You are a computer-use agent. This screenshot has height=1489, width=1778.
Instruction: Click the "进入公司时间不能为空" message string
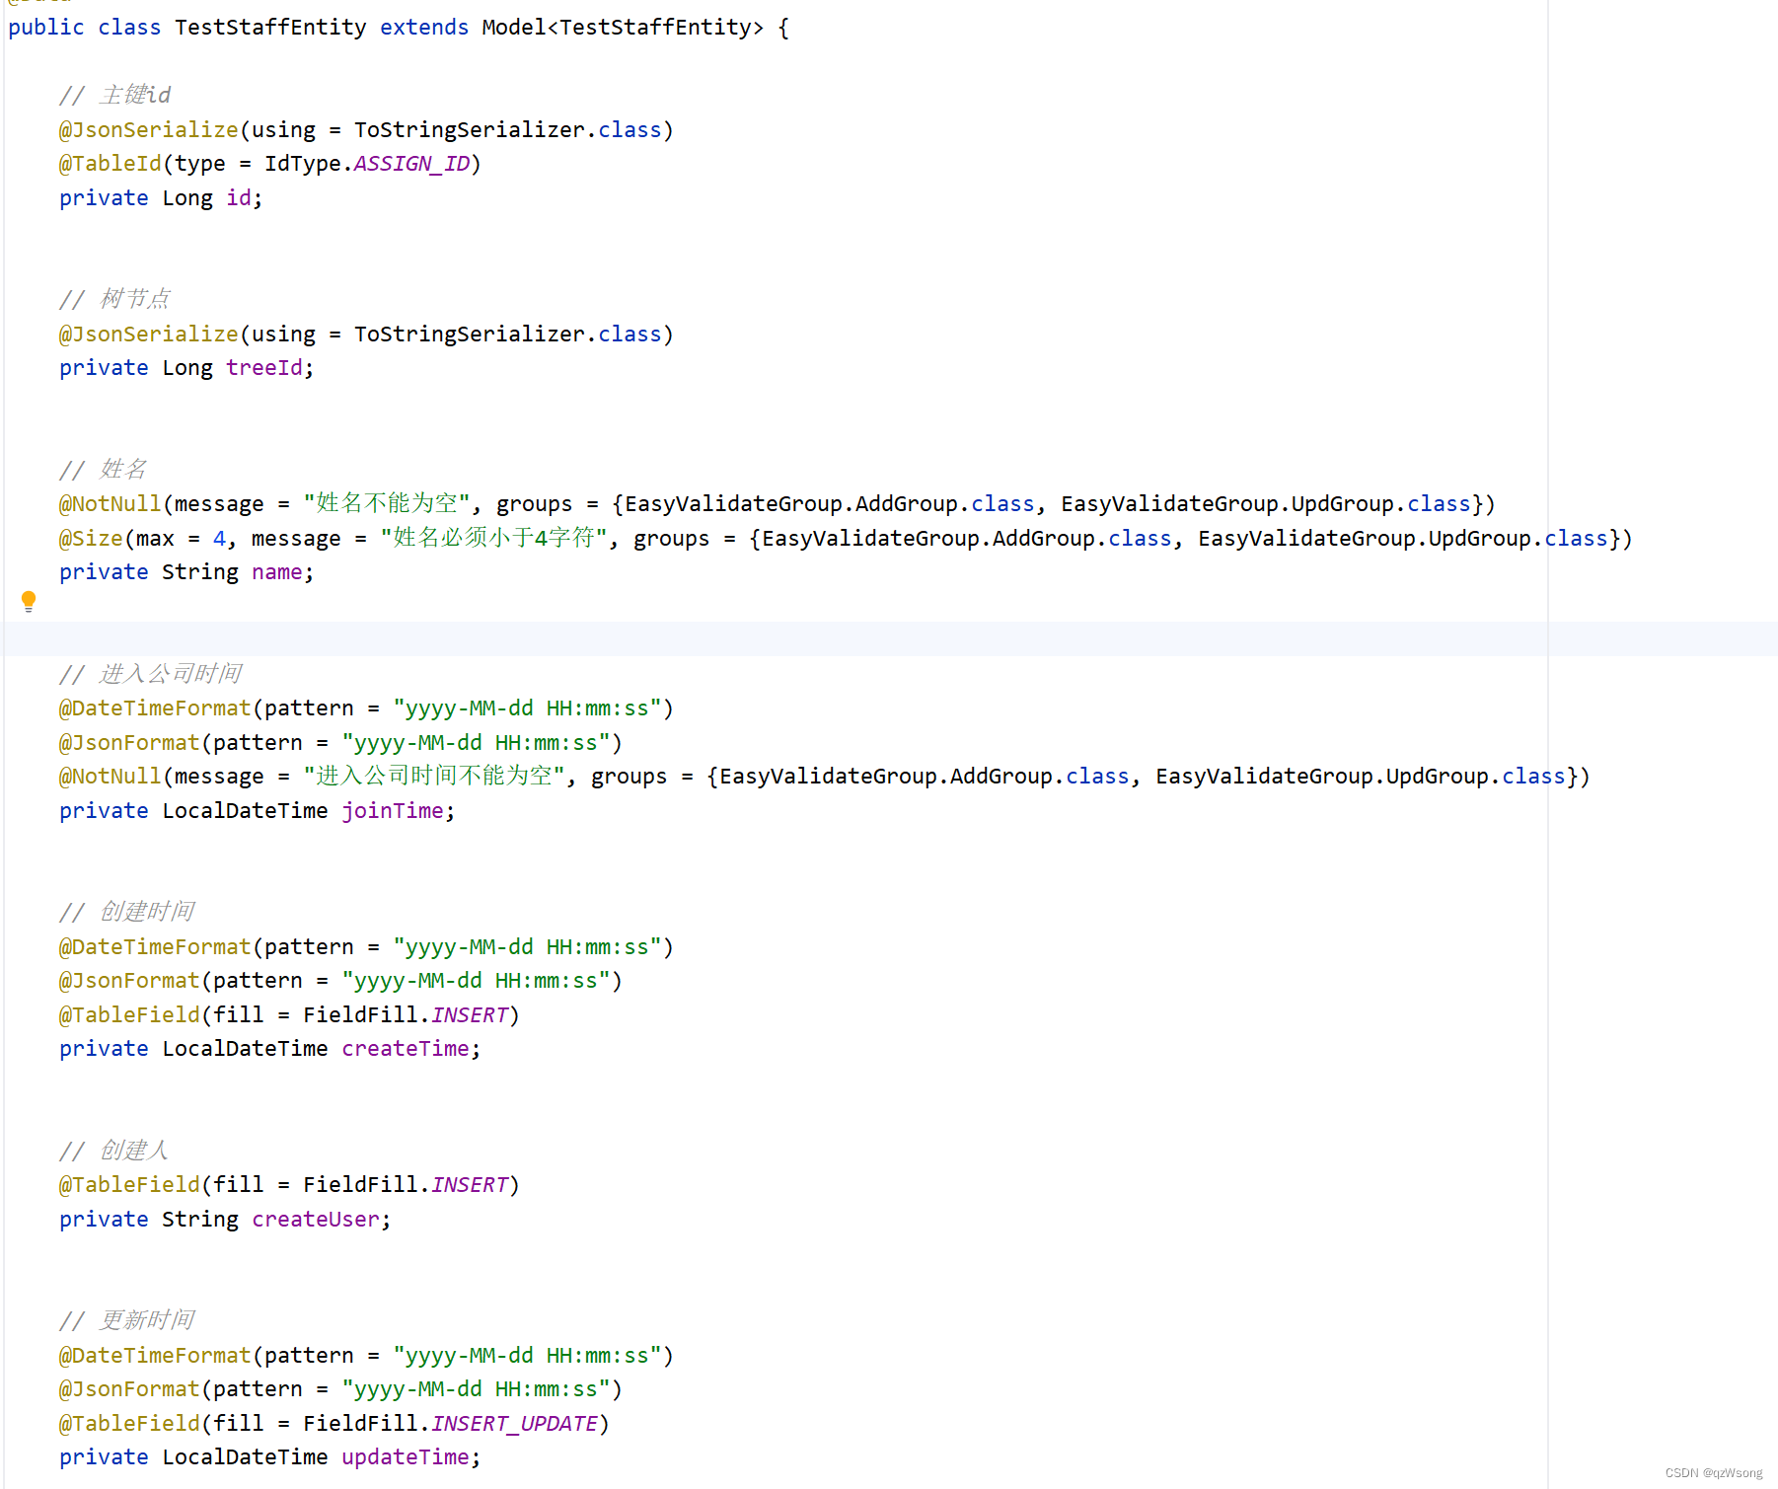click(x=434, y=777)
